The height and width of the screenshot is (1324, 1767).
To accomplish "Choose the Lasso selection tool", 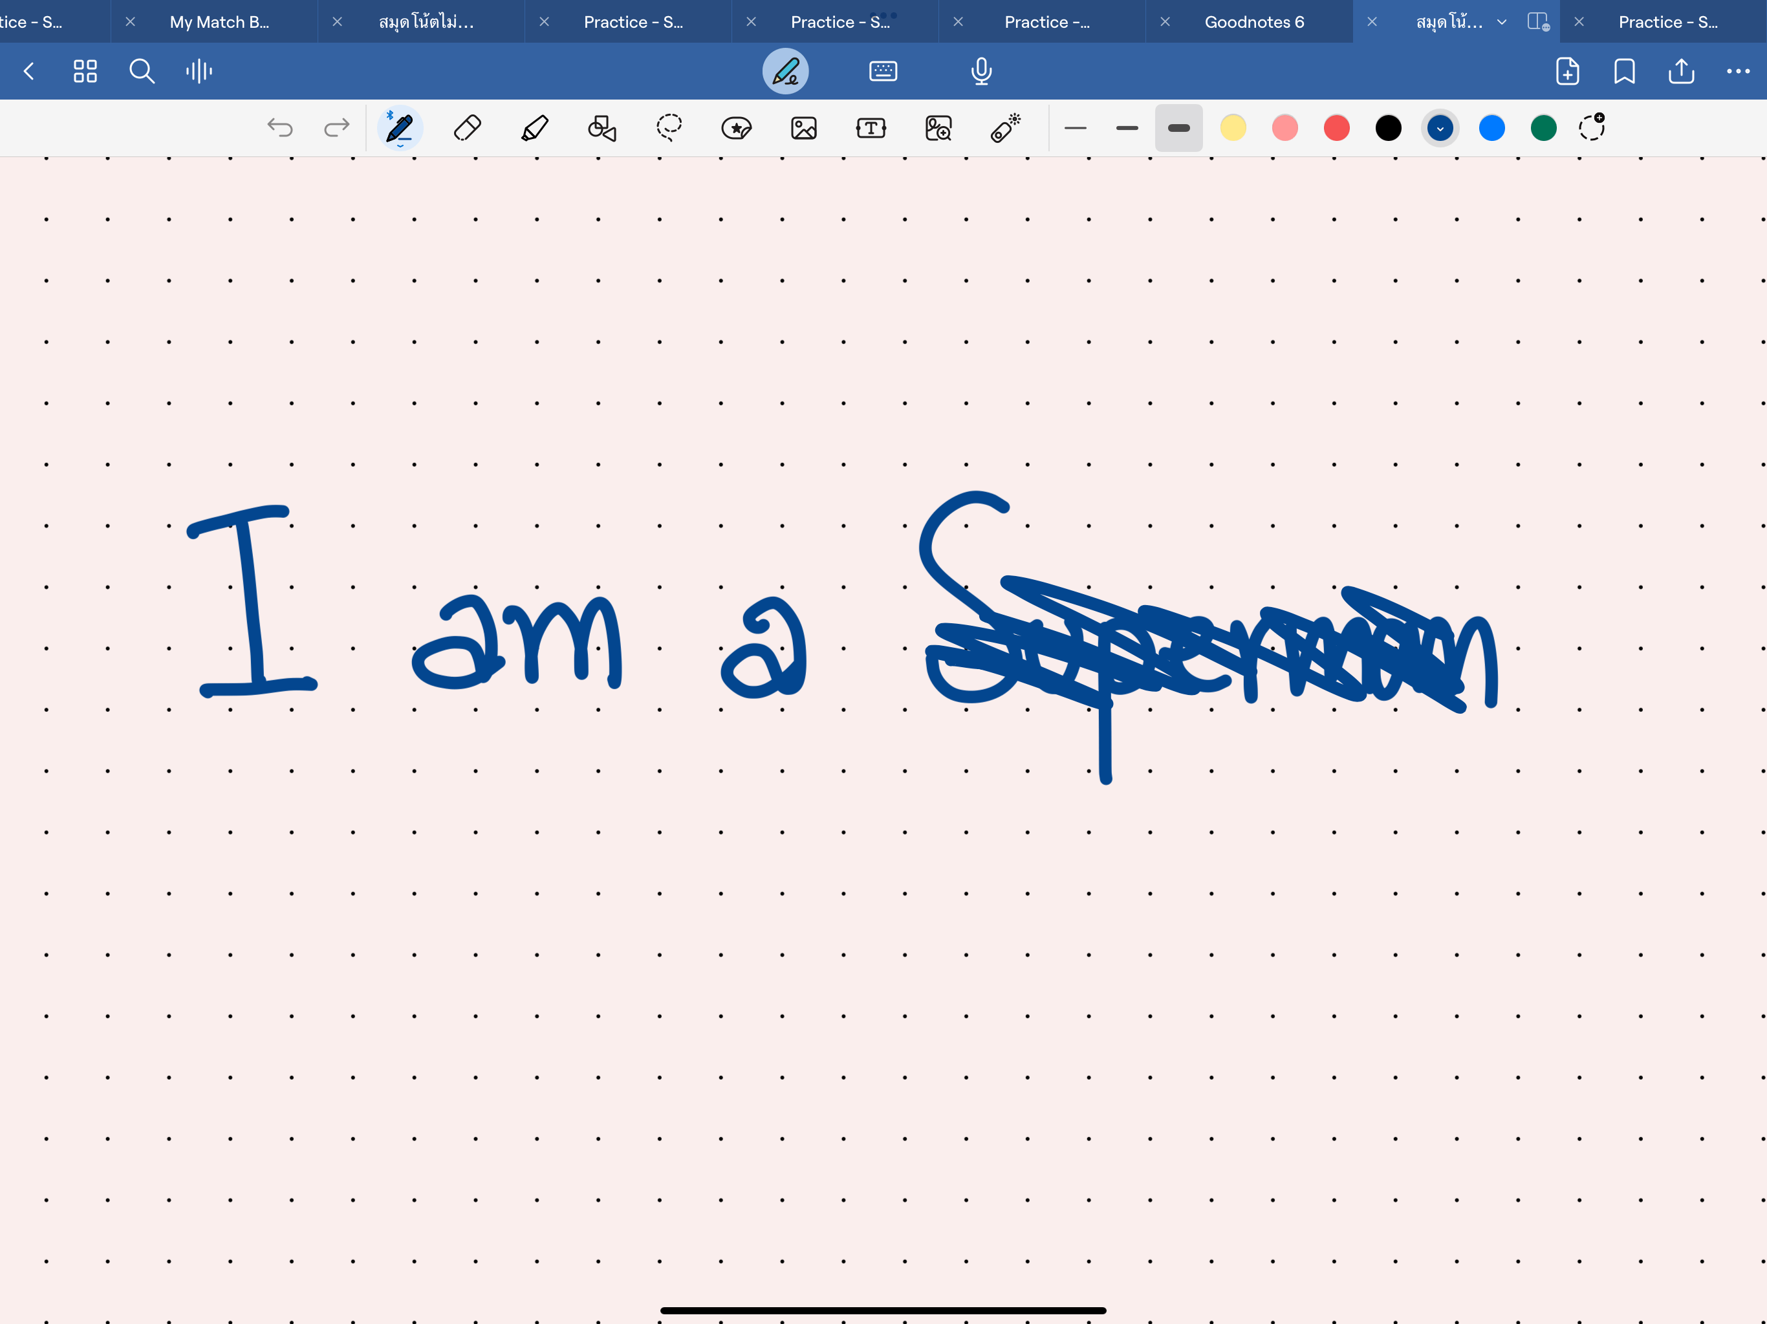I will (669, 128).
